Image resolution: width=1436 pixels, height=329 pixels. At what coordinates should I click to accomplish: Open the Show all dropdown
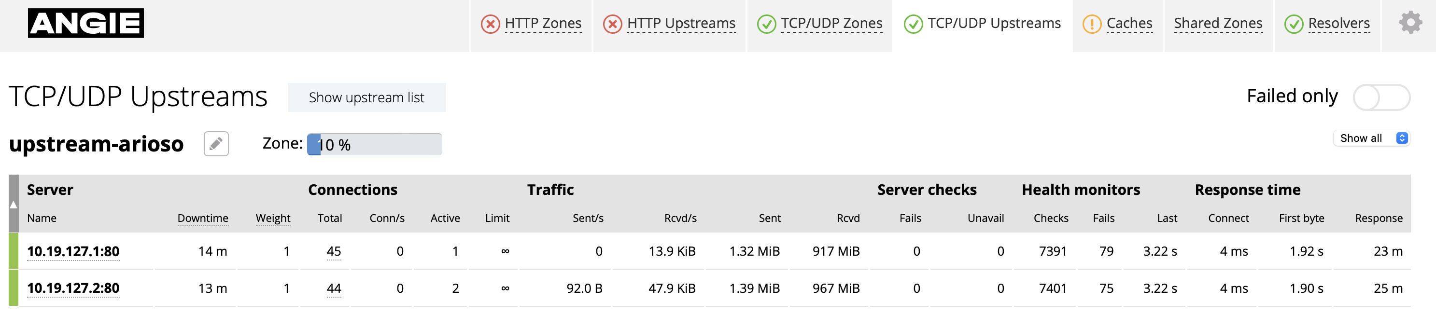coord(1371,138)
